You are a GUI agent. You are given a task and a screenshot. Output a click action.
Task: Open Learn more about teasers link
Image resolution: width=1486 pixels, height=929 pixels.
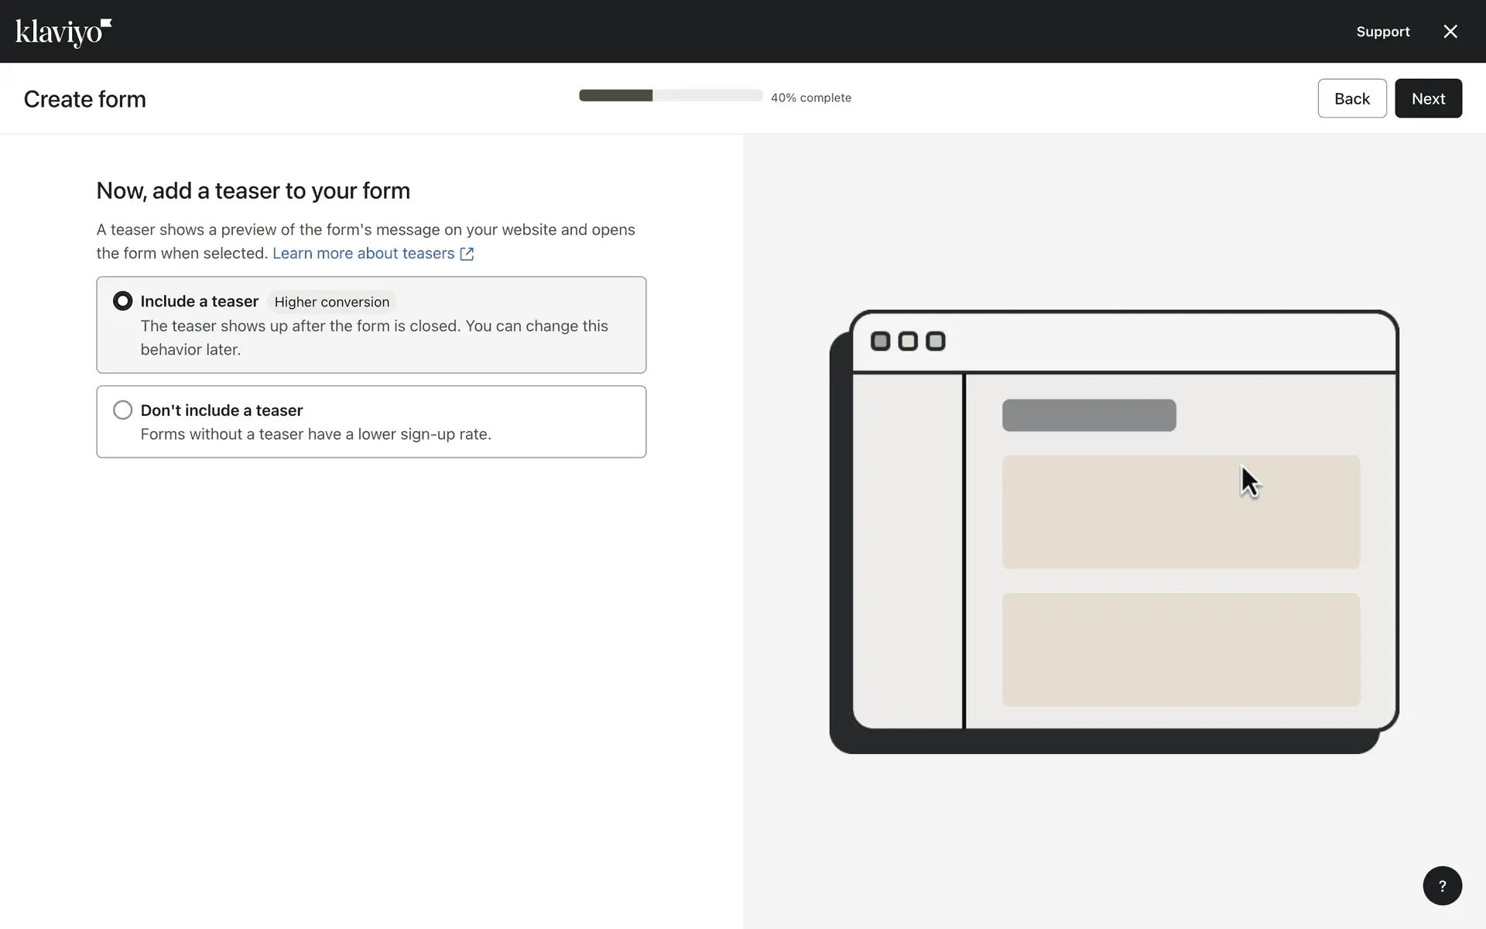coord(363,253)
